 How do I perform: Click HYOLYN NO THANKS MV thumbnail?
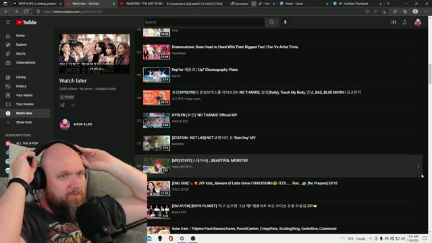coord(157,120)
